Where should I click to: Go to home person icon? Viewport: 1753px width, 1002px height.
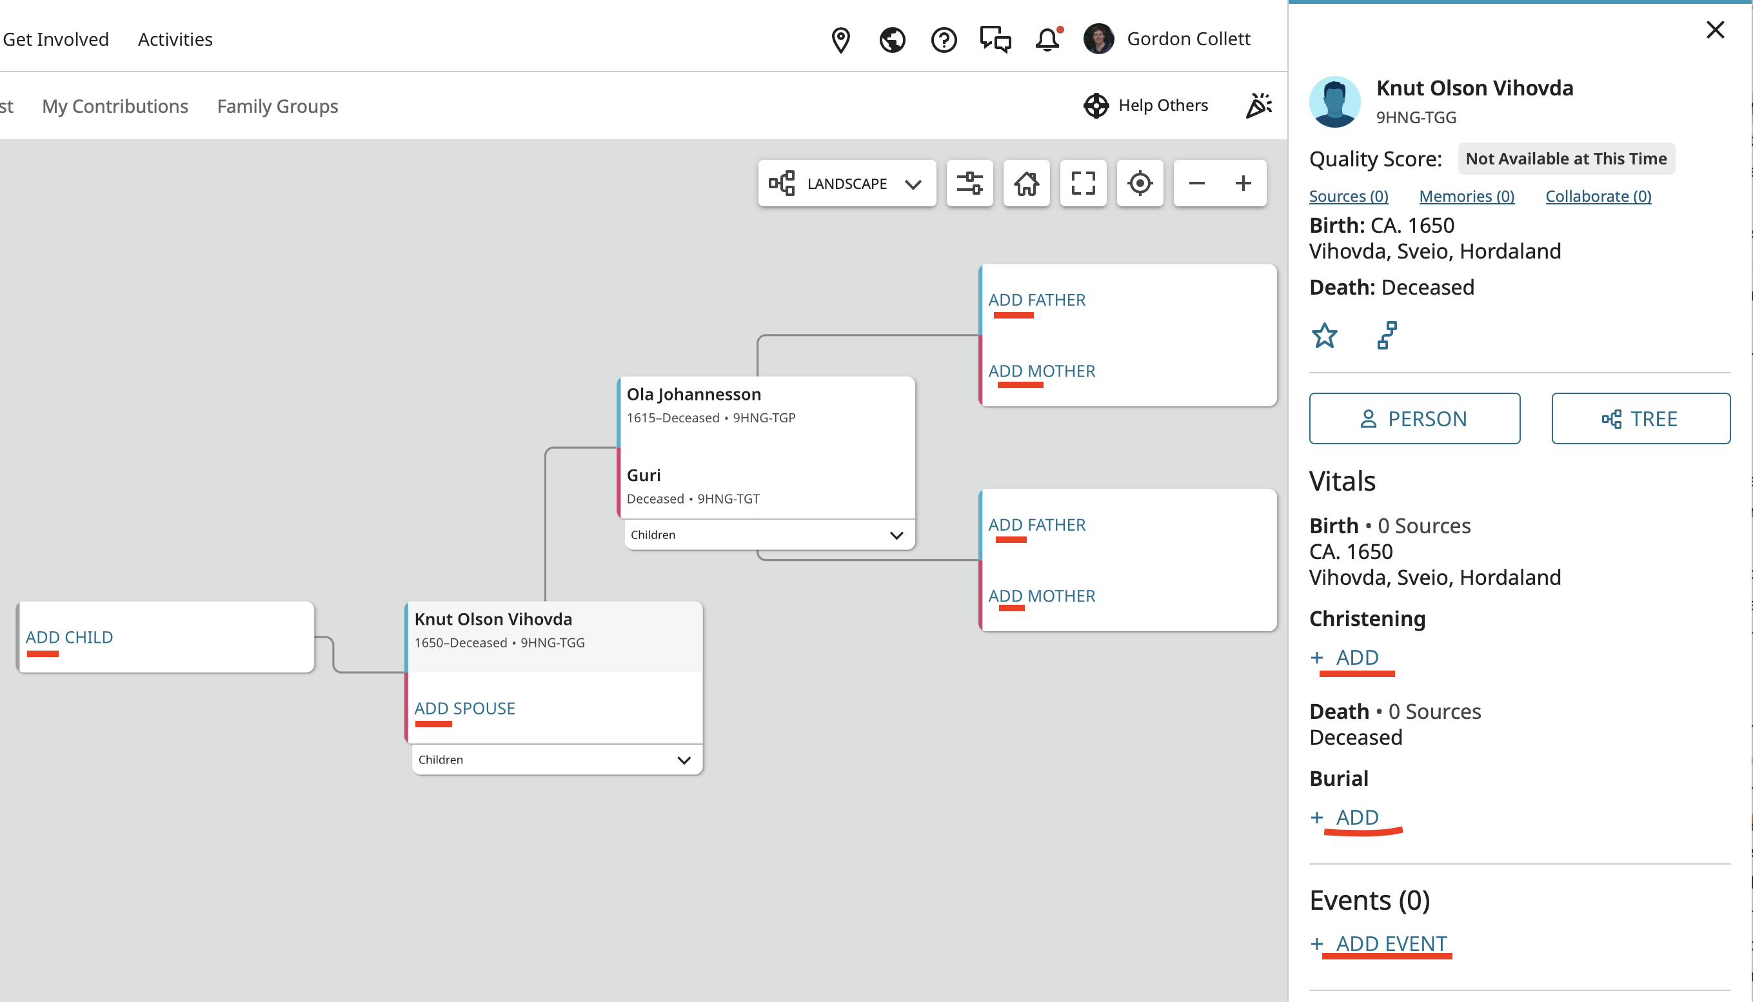click(x=1026, y=183)
